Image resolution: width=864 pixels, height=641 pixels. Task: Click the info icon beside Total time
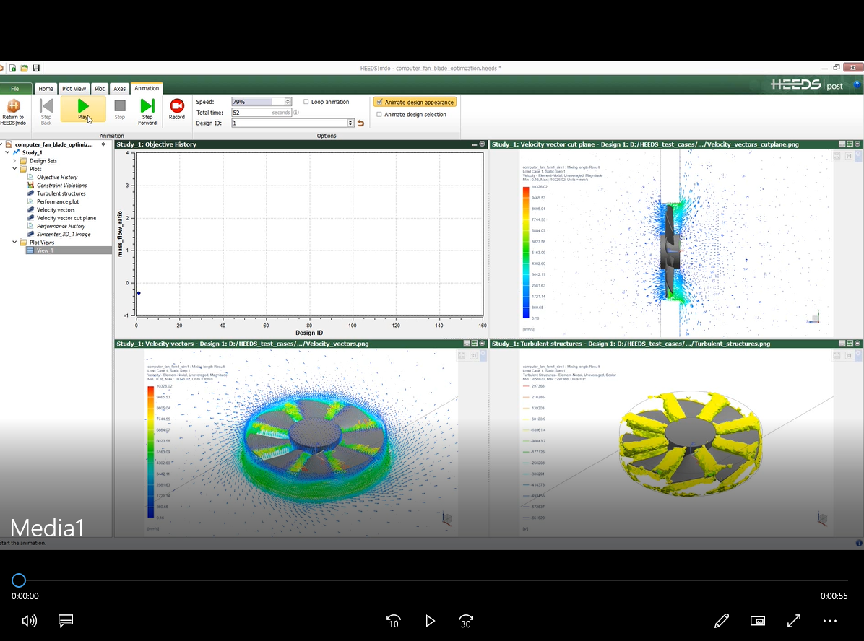[x=296, y=113]
